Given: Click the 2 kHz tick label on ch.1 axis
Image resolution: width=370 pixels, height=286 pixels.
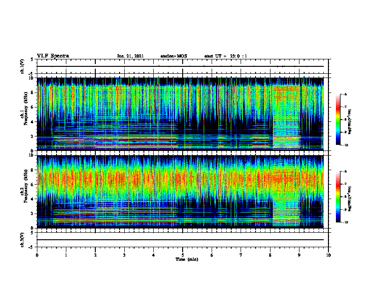Looking at the screenshot, I should click(x=32, y=136).
